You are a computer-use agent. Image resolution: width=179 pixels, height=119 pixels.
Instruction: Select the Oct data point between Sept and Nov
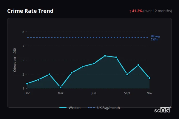(138, 65)
